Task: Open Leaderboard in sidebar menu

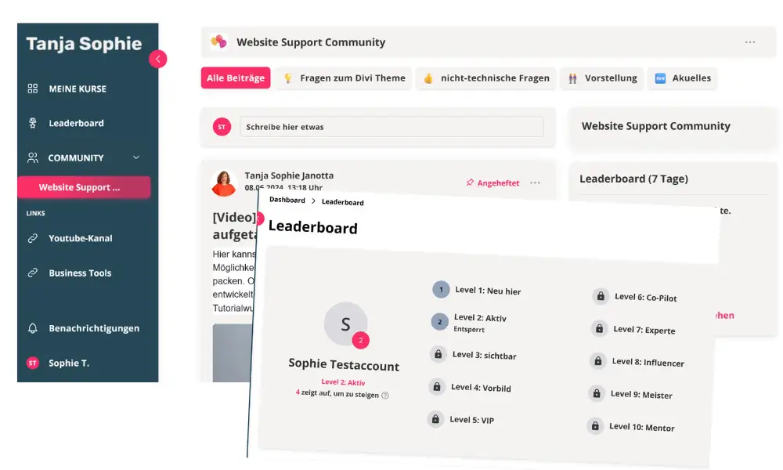Action: pyautogui.click(x=77, y=123)
